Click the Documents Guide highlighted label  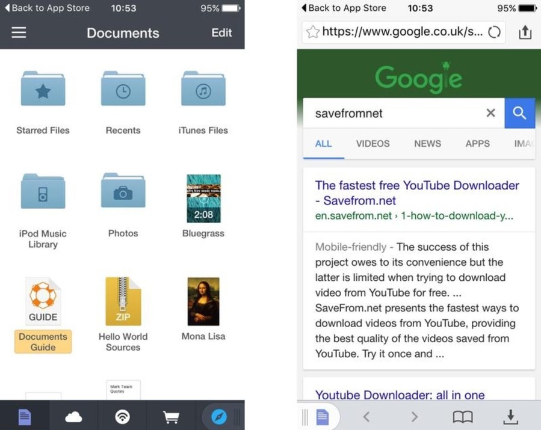[43, 342]
